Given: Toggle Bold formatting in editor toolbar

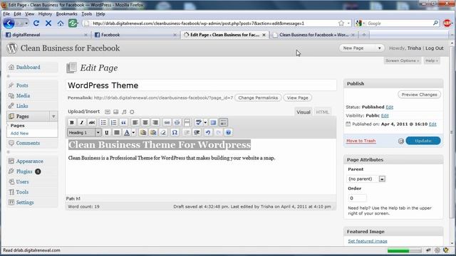Looking at the screenshot, I should 72,122.
